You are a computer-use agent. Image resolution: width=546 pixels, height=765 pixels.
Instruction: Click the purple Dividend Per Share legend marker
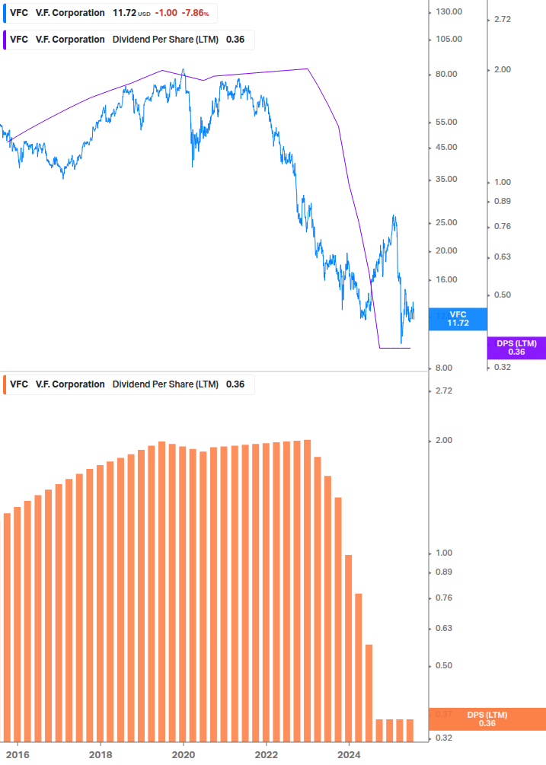[5, 40]
